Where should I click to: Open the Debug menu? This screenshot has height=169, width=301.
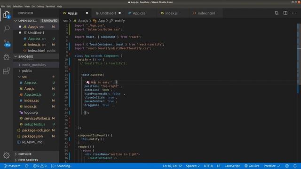(x=40, y=6)
